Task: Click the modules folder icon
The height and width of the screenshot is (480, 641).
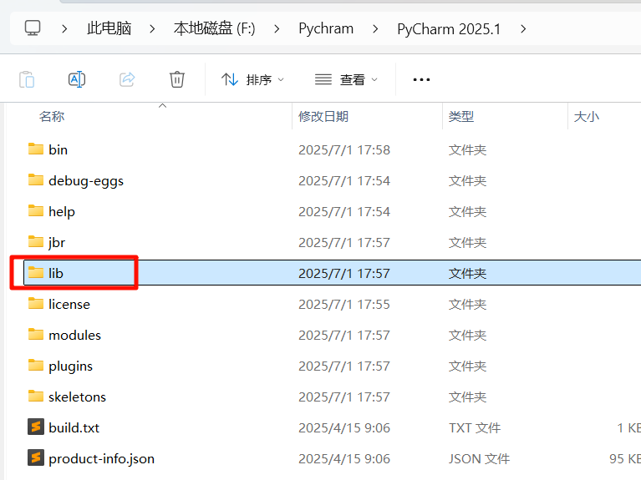Action: [36, 335]
